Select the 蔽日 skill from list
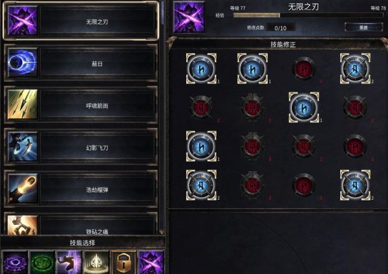388x274 pixels. 81,63
